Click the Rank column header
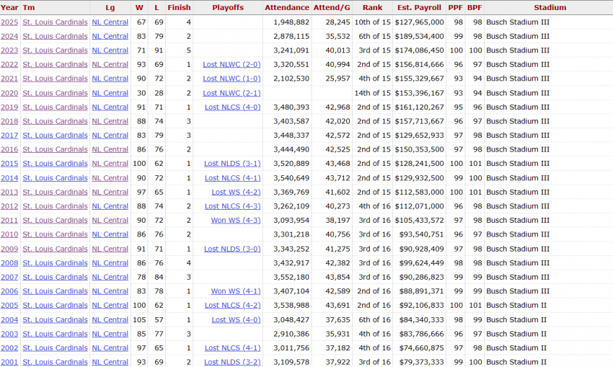This screenshot has height=367, width=613. [372, 7]
